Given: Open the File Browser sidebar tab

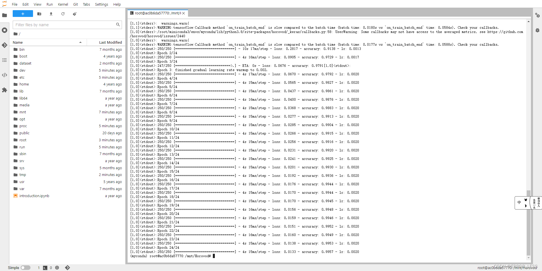Looking at the screenshot, I should click(5, 15).
